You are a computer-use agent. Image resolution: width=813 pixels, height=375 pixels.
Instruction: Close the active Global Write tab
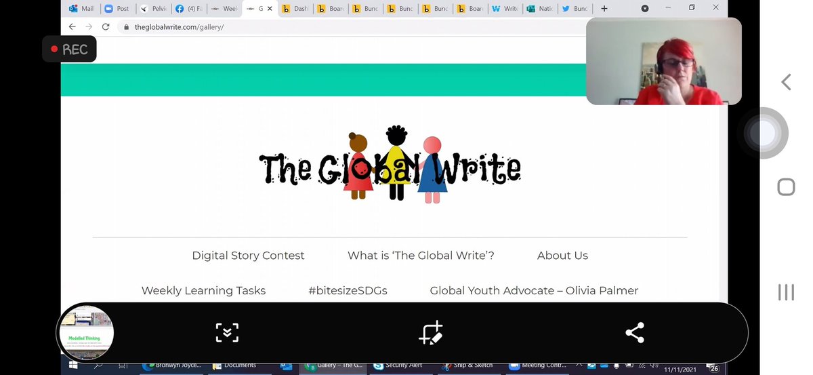point(270,9)
